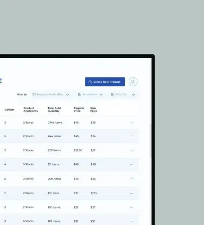This screenshot has height=225, width=204.
Task: Open more options for the 189 Items row
Action: click(x=132, y=221)
